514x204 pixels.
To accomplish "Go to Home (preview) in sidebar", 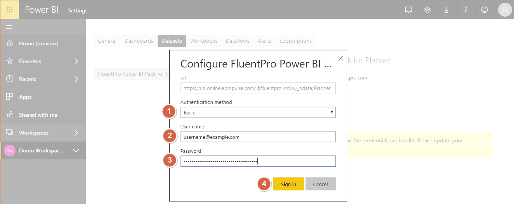I will [43, 43].
